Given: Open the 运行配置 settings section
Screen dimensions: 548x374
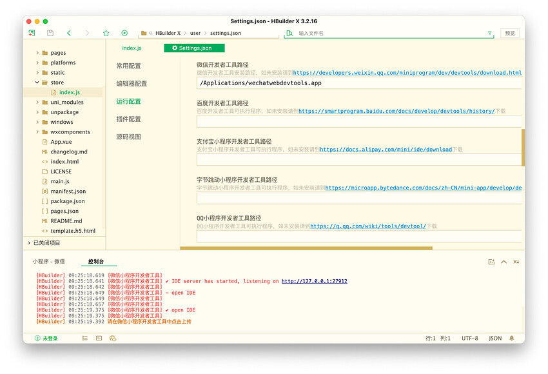Looking at the screenshot, I should 128,101.
